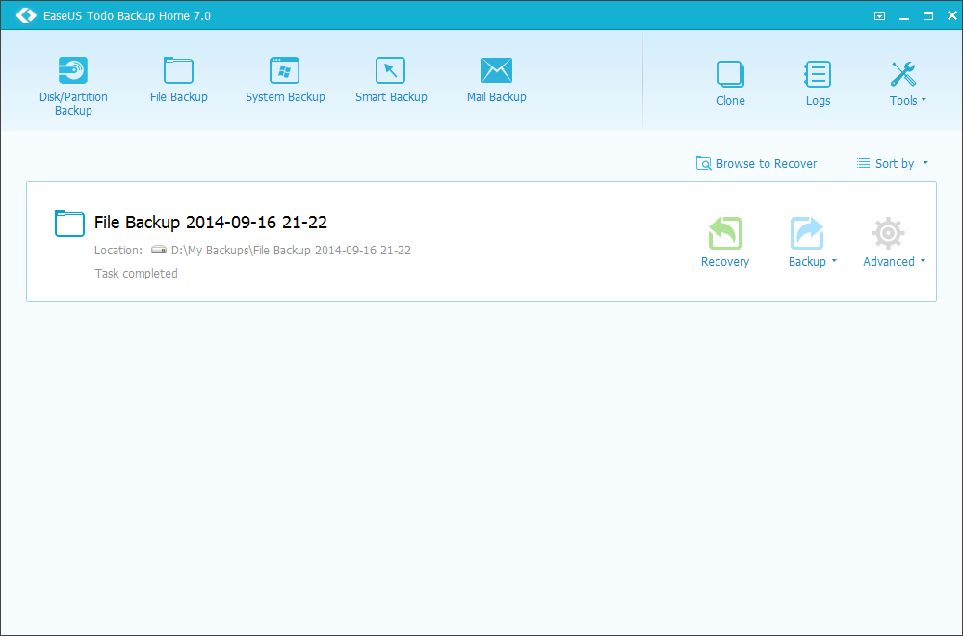Image resolution: width=963 pixels, height=636 pixels.
Task: Launch System Backup
Action: point(285,79)
